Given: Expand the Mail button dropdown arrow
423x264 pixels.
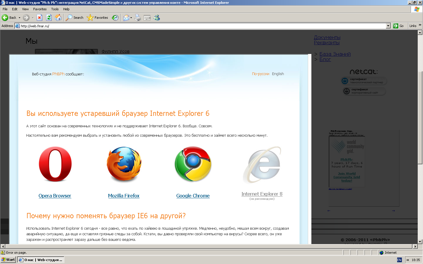Looking at the screenshot, I should point(131,18).
